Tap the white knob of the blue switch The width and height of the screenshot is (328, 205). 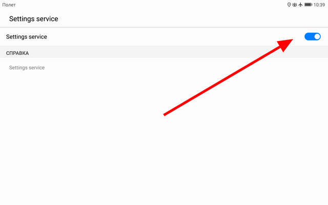(x=317, y=36)
